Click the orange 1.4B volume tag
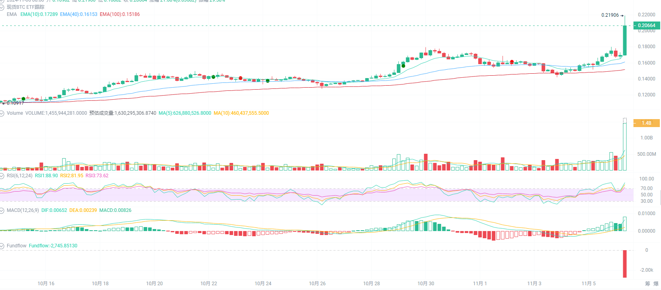The height and width of the screenshot is (290, 661). [x=647, y=123]
